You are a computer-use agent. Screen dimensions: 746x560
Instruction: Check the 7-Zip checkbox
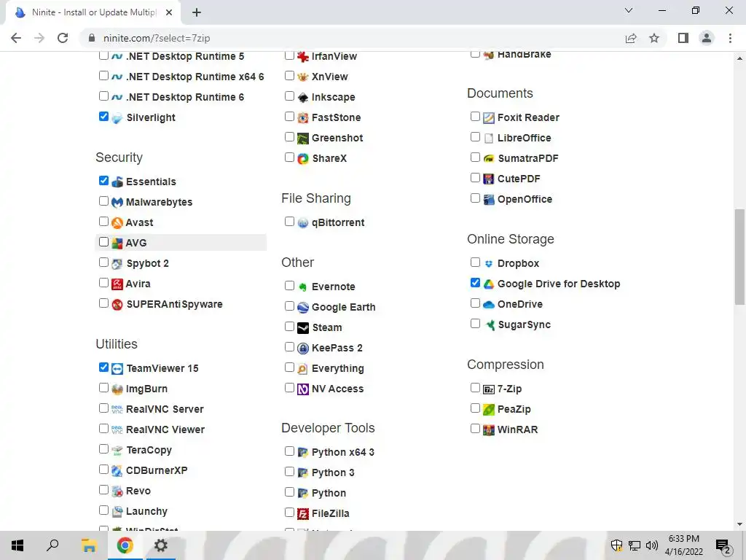pyautogui.click(x=475, y=388)
